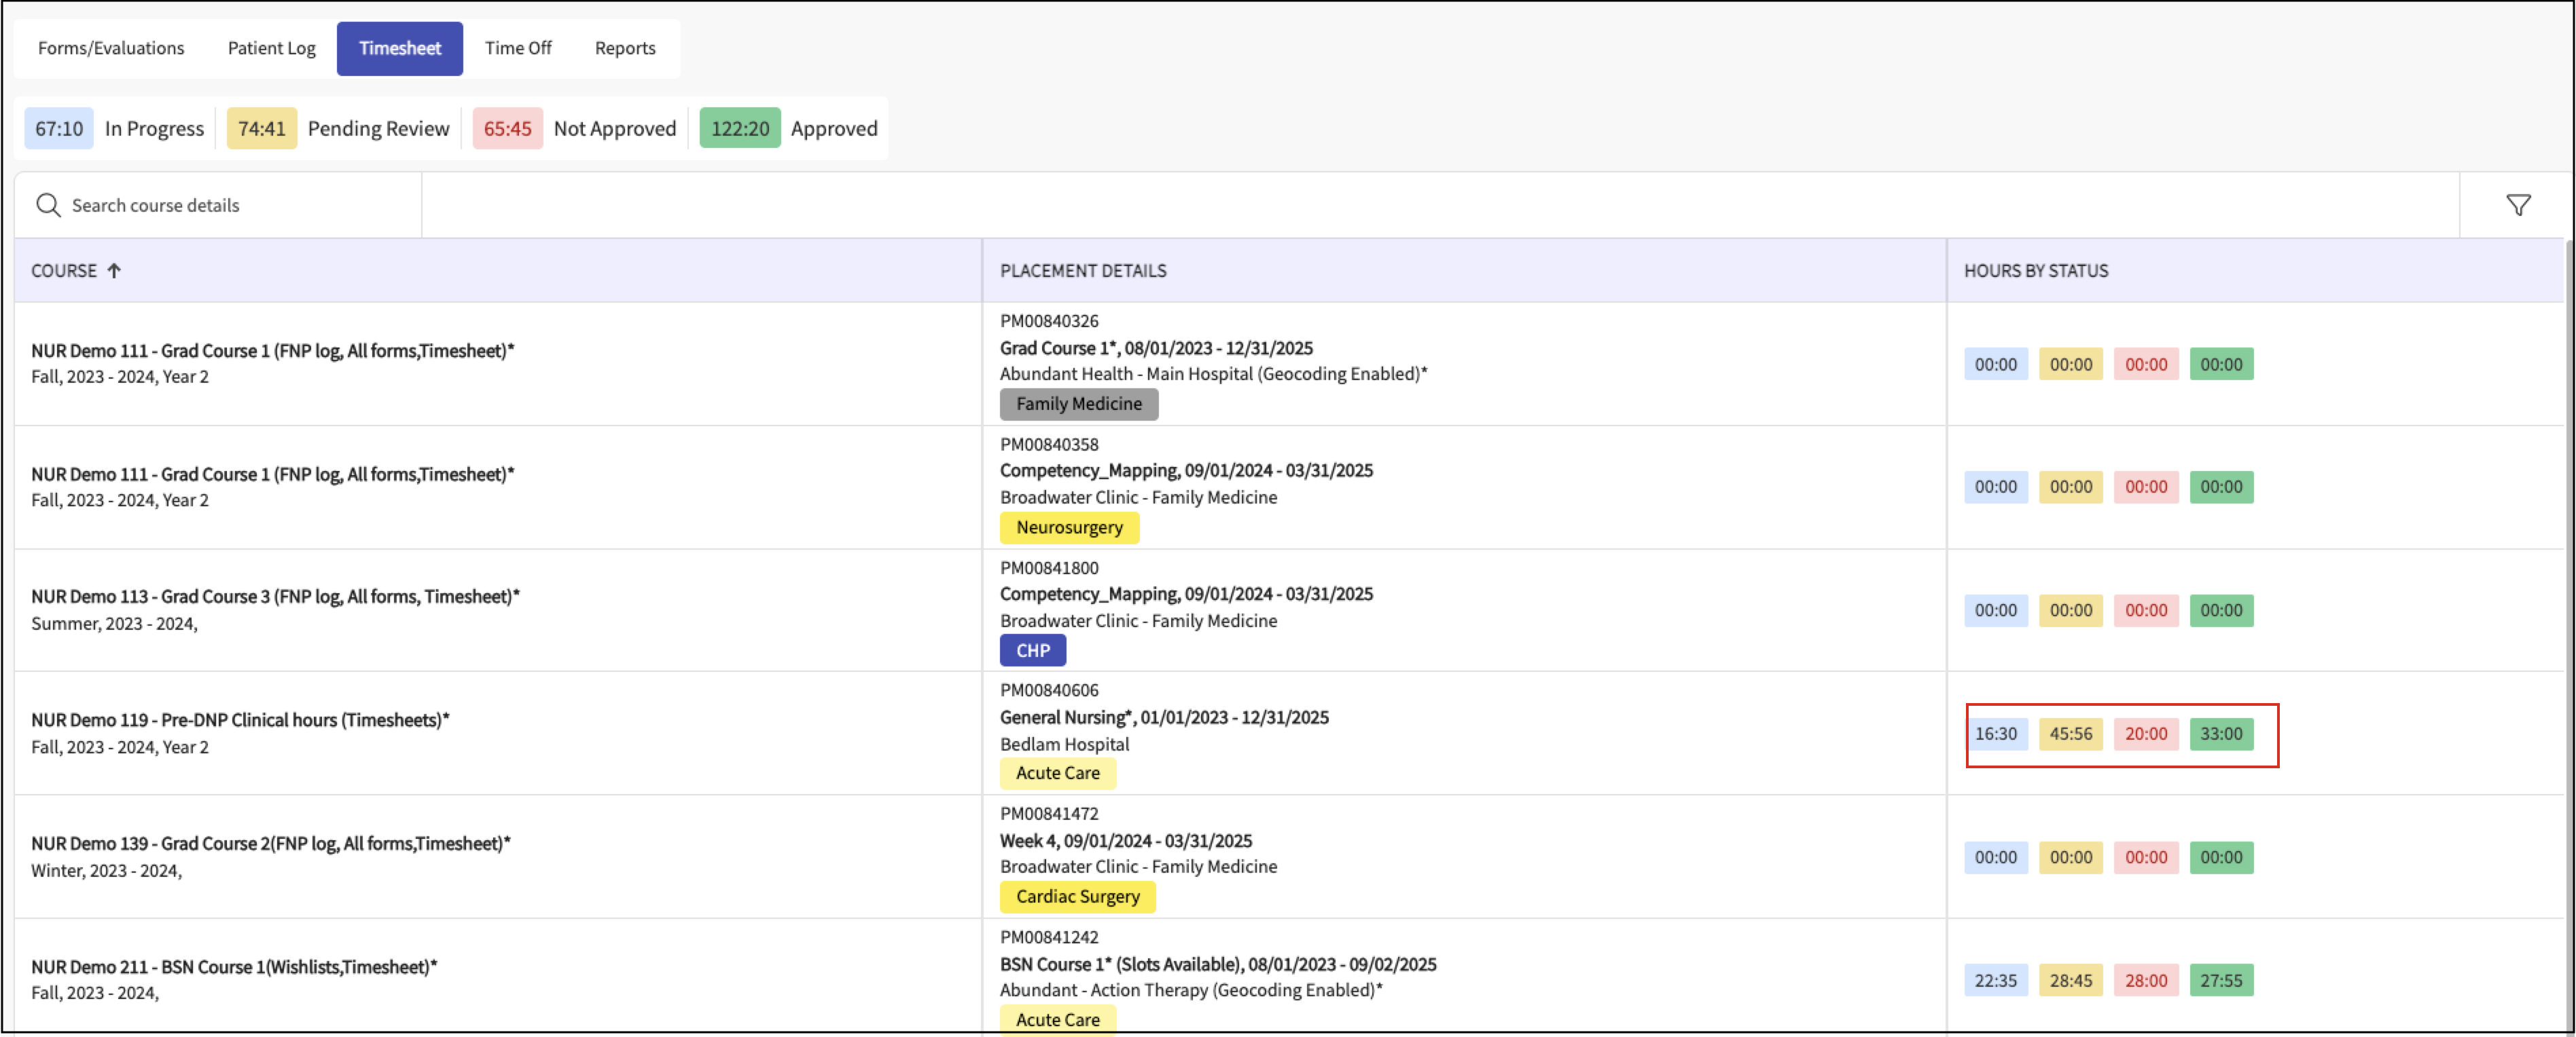The width and height of the screenshot is (2576, 1037).
Task: Switch to the Timesheet tab
Action: [x=399, y=48]
